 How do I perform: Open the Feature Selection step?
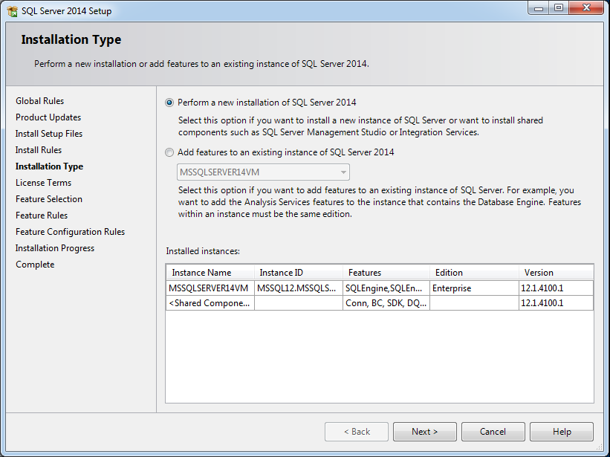click(x=49, y=199)
